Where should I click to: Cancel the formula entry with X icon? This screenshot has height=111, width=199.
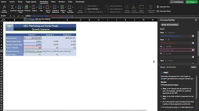[14, 16]
